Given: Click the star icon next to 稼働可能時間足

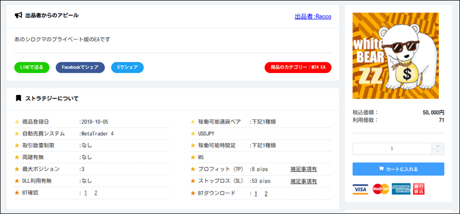Looking at the screenshot, I should (x=193, y=146).
